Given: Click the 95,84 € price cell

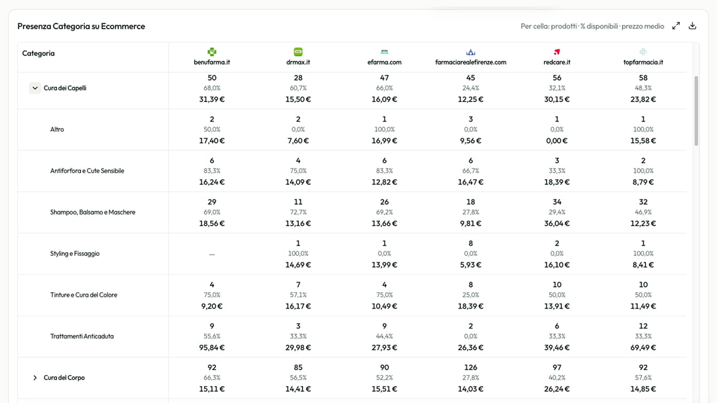Looking at the screenshot, I should point(212,348).
